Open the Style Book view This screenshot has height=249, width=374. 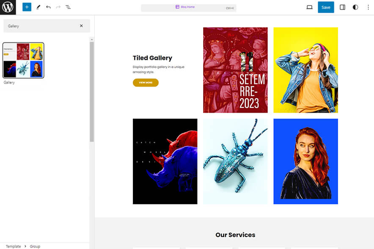[x=355, y=7]
